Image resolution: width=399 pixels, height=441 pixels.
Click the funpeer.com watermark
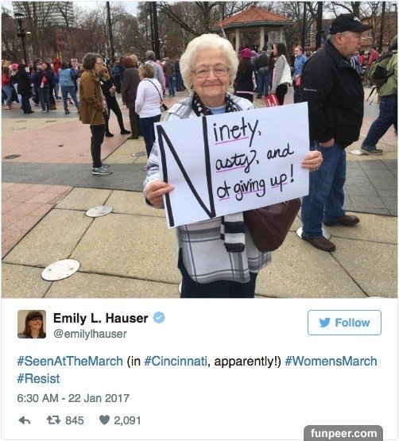[343, 433]
